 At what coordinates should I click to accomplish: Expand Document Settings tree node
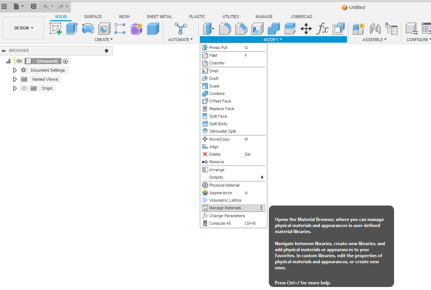click(x=15, y=71)
